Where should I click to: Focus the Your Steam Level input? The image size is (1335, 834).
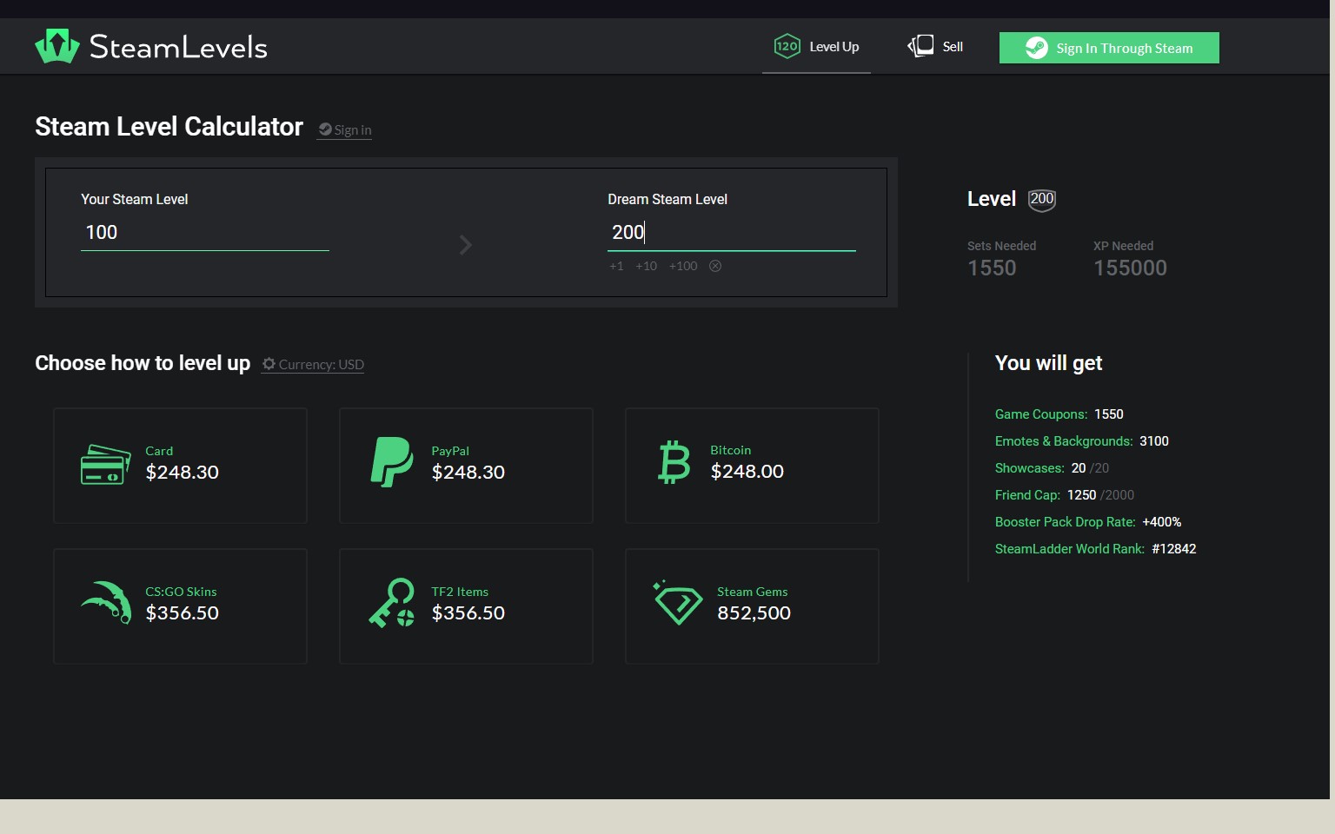coord(205,233)
